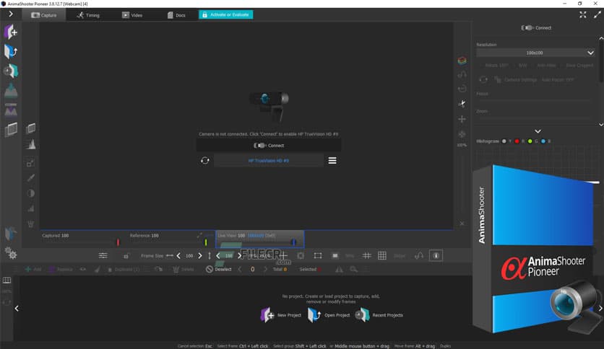604x349 pixels.
Task: Click the rectangular frame overlay icon
Action: pos(317,255)
